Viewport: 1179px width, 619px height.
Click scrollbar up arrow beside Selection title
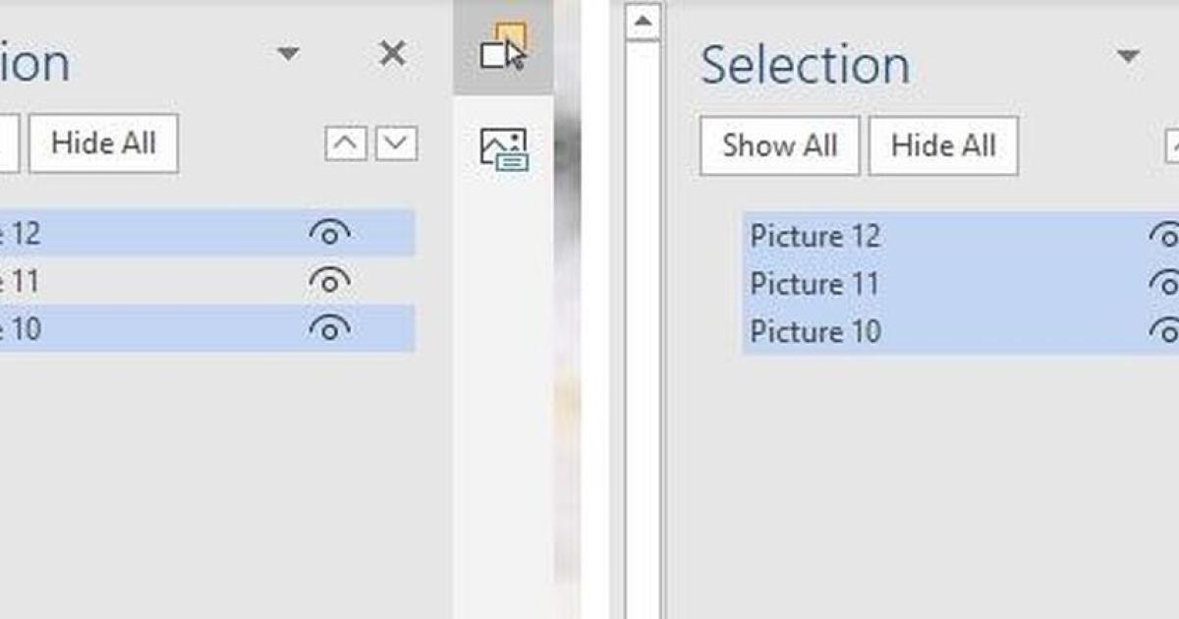click(x=643, y=23)
